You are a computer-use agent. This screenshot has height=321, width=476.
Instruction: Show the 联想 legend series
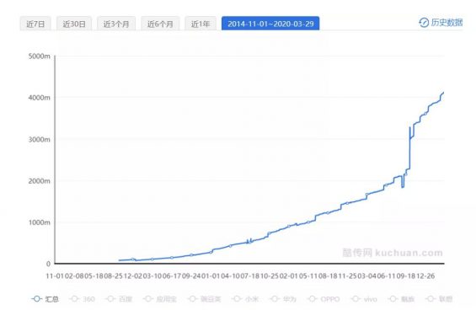[x=439, y=299]
